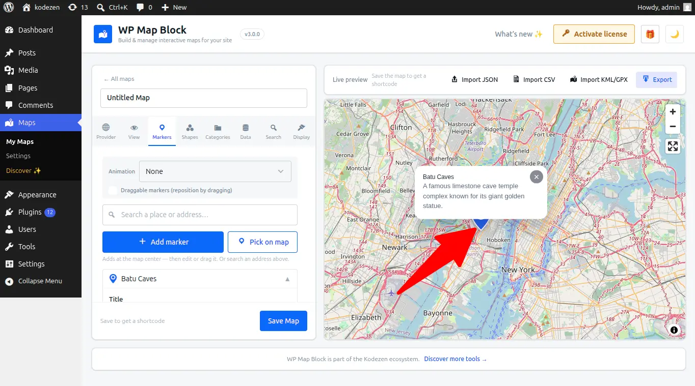Open the Users menu item
This screenshot has height=386, width=695.
41,229
